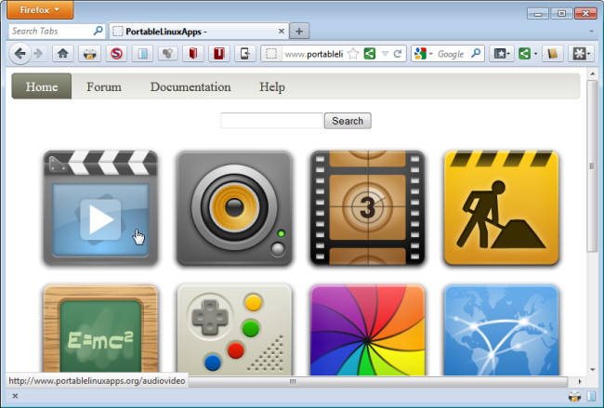Minimize the Firefox window
Viewport: 604px width, 408px height.
click(538, 14)
